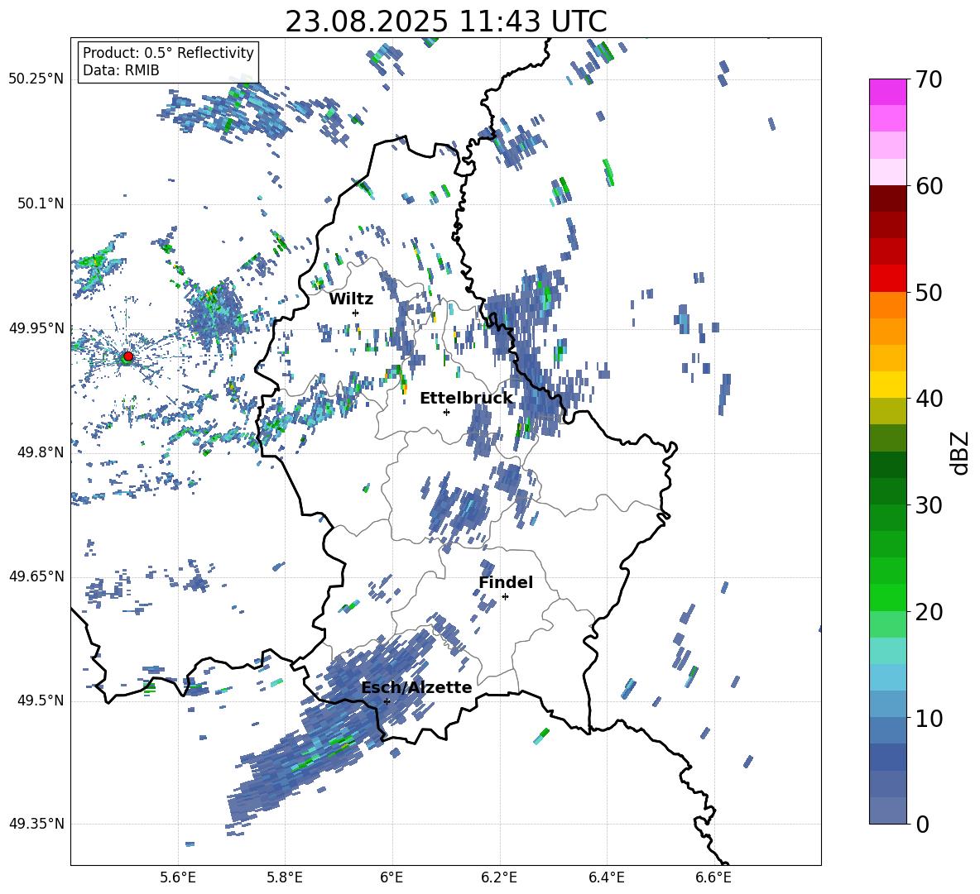Viewport: 980px width, 894px height.
Task: Click the colorbar tick value 40
Action: [929, 399]
